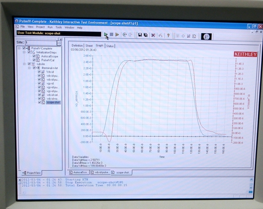
Task: Click the Save floppy disk icon
Action: coord(140,35)
